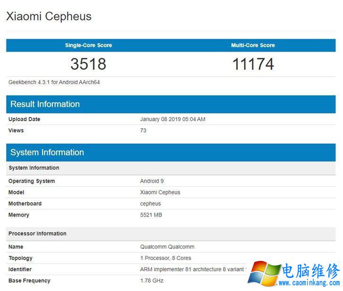Image resolution: width=343 pixels, height=291 pixels.
Task: Select the ARM implementer 81 architecture identifier
Action: pyautogui.click(x=193, y=269)
